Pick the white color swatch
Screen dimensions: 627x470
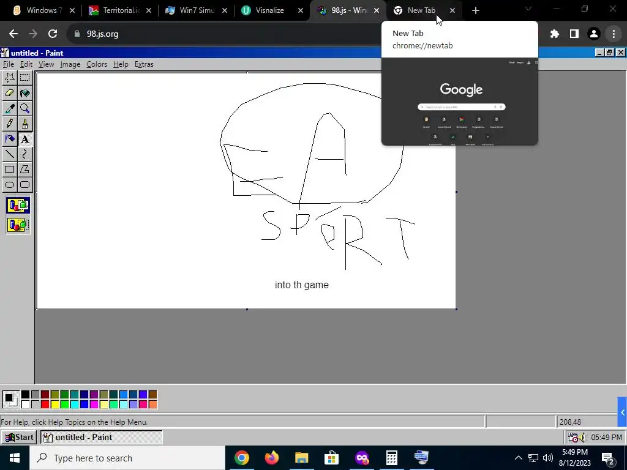pyautogui.click(x=25, y=405)
